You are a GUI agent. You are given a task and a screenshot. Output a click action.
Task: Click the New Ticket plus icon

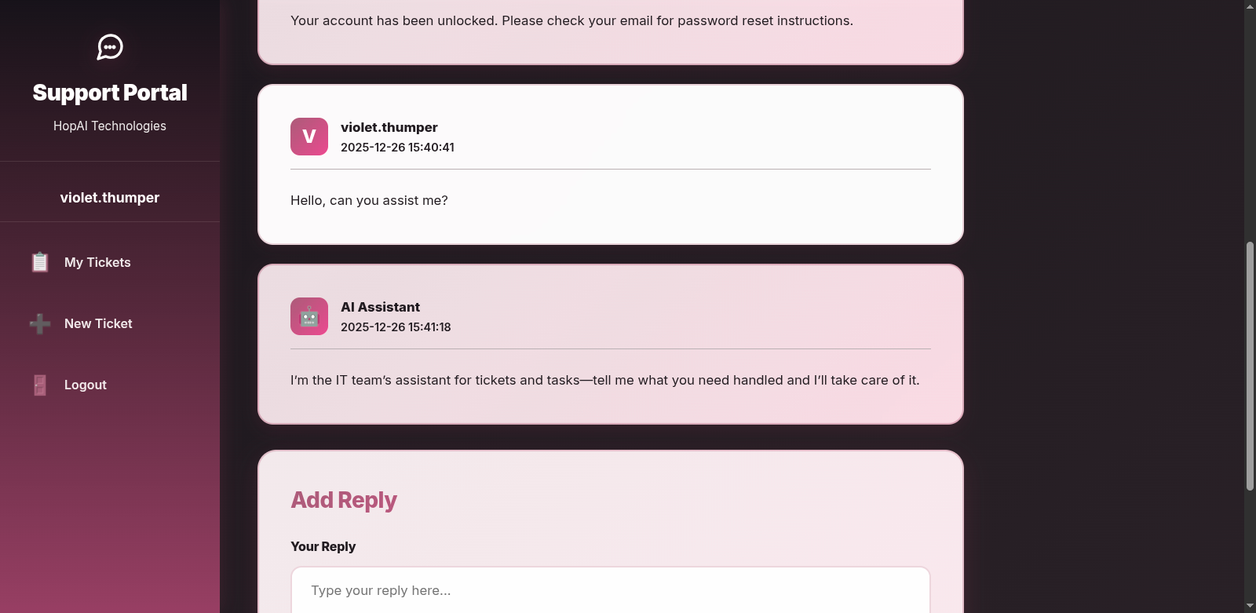pyautogui.click(x=40, y=323)
